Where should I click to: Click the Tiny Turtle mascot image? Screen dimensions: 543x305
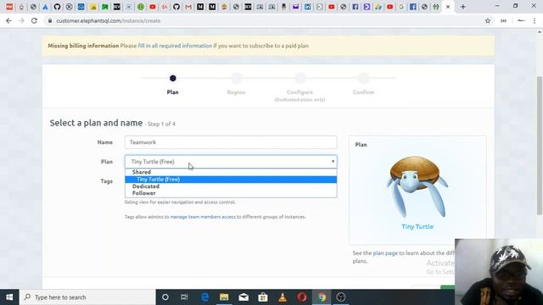point(417,186)
